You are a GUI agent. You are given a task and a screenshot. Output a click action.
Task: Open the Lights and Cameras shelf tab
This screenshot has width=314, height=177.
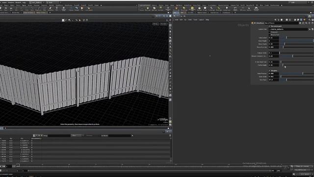145,5
